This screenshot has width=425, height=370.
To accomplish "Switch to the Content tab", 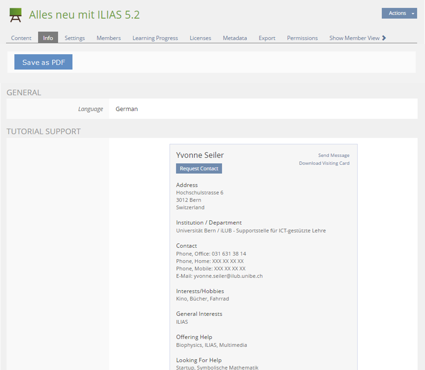I will click(x=21, y=38).
